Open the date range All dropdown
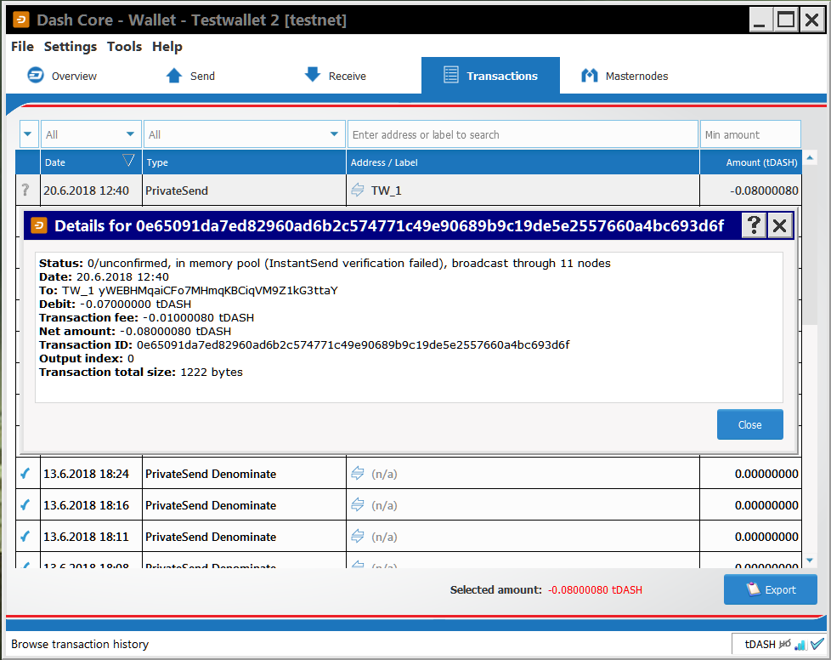831x660 pixels. pos(91,134)
